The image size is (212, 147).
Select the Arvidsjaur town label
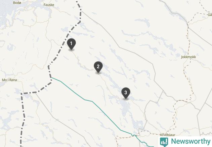[168, 135]
